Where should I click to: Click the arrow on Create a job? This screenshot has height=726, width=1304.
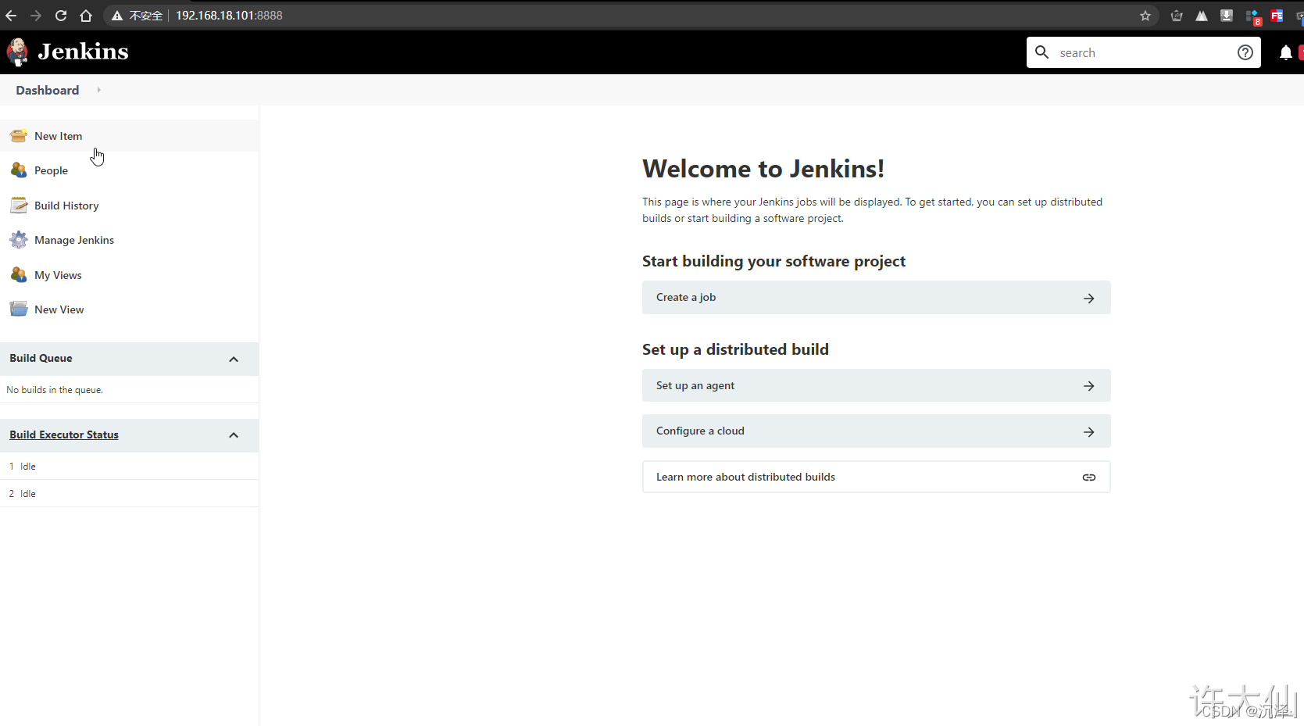(1088, 298)
